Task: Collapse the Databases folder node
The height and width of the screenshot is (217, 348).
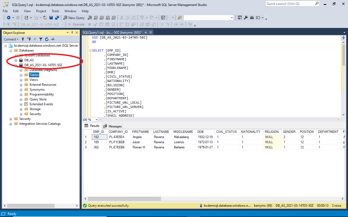Action: 11,50
